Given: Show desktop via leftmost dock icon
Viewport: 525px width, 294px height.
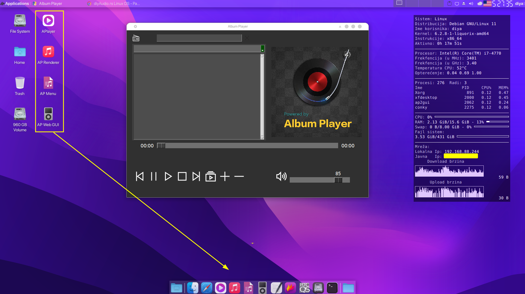Looking at the screenshot, I should tap(176, 288).
